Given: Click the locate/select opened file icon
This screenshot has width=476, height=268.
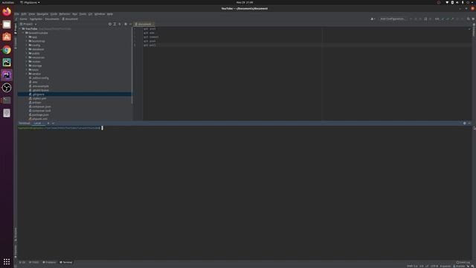Looking at the screenshot, I should click(110, 24).
